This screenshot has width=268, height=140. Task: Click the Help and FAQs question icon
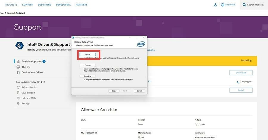(x=18, y=98)
